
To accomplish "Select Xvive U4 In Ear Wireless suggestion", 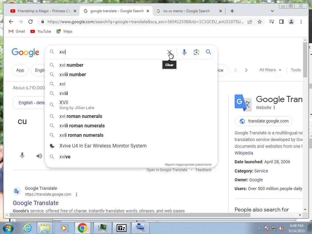I will coord(131,146).
